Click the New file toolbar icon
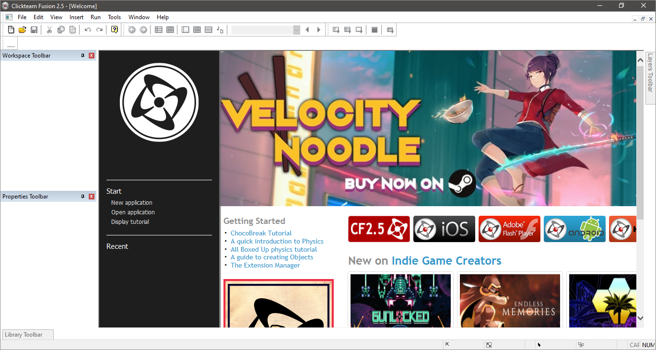The width and height of the screenshot is (656, 350). point(11,30)
